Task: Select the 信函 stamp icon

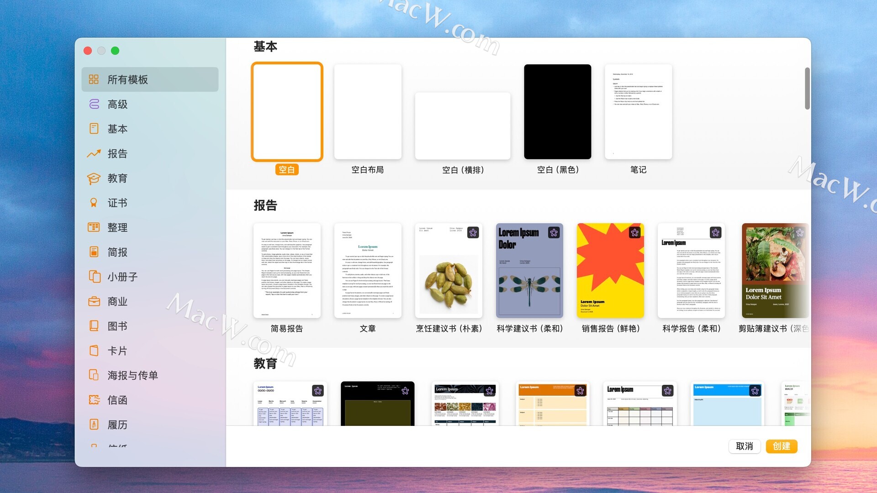Action: pos(94,400)
